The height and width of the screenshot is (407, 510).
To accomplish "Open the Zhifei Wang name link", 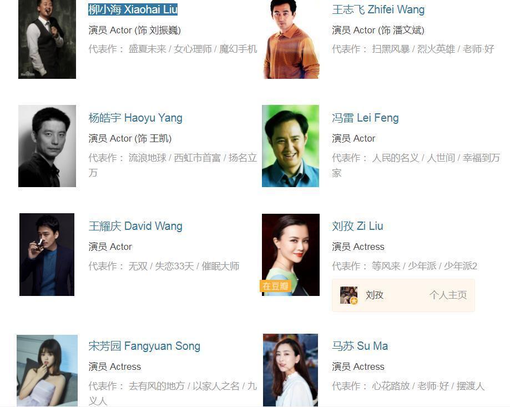I will coord(378,9).
